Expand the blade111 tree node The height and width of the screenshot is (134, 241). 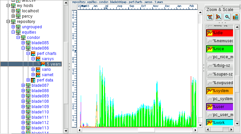[x=23, y=117]
